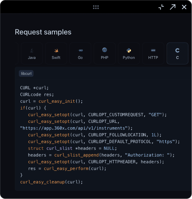Image resolution: width=192 pixels, height=199 pixels.
Task: Select the C language tab
Action: pos(177,53)
